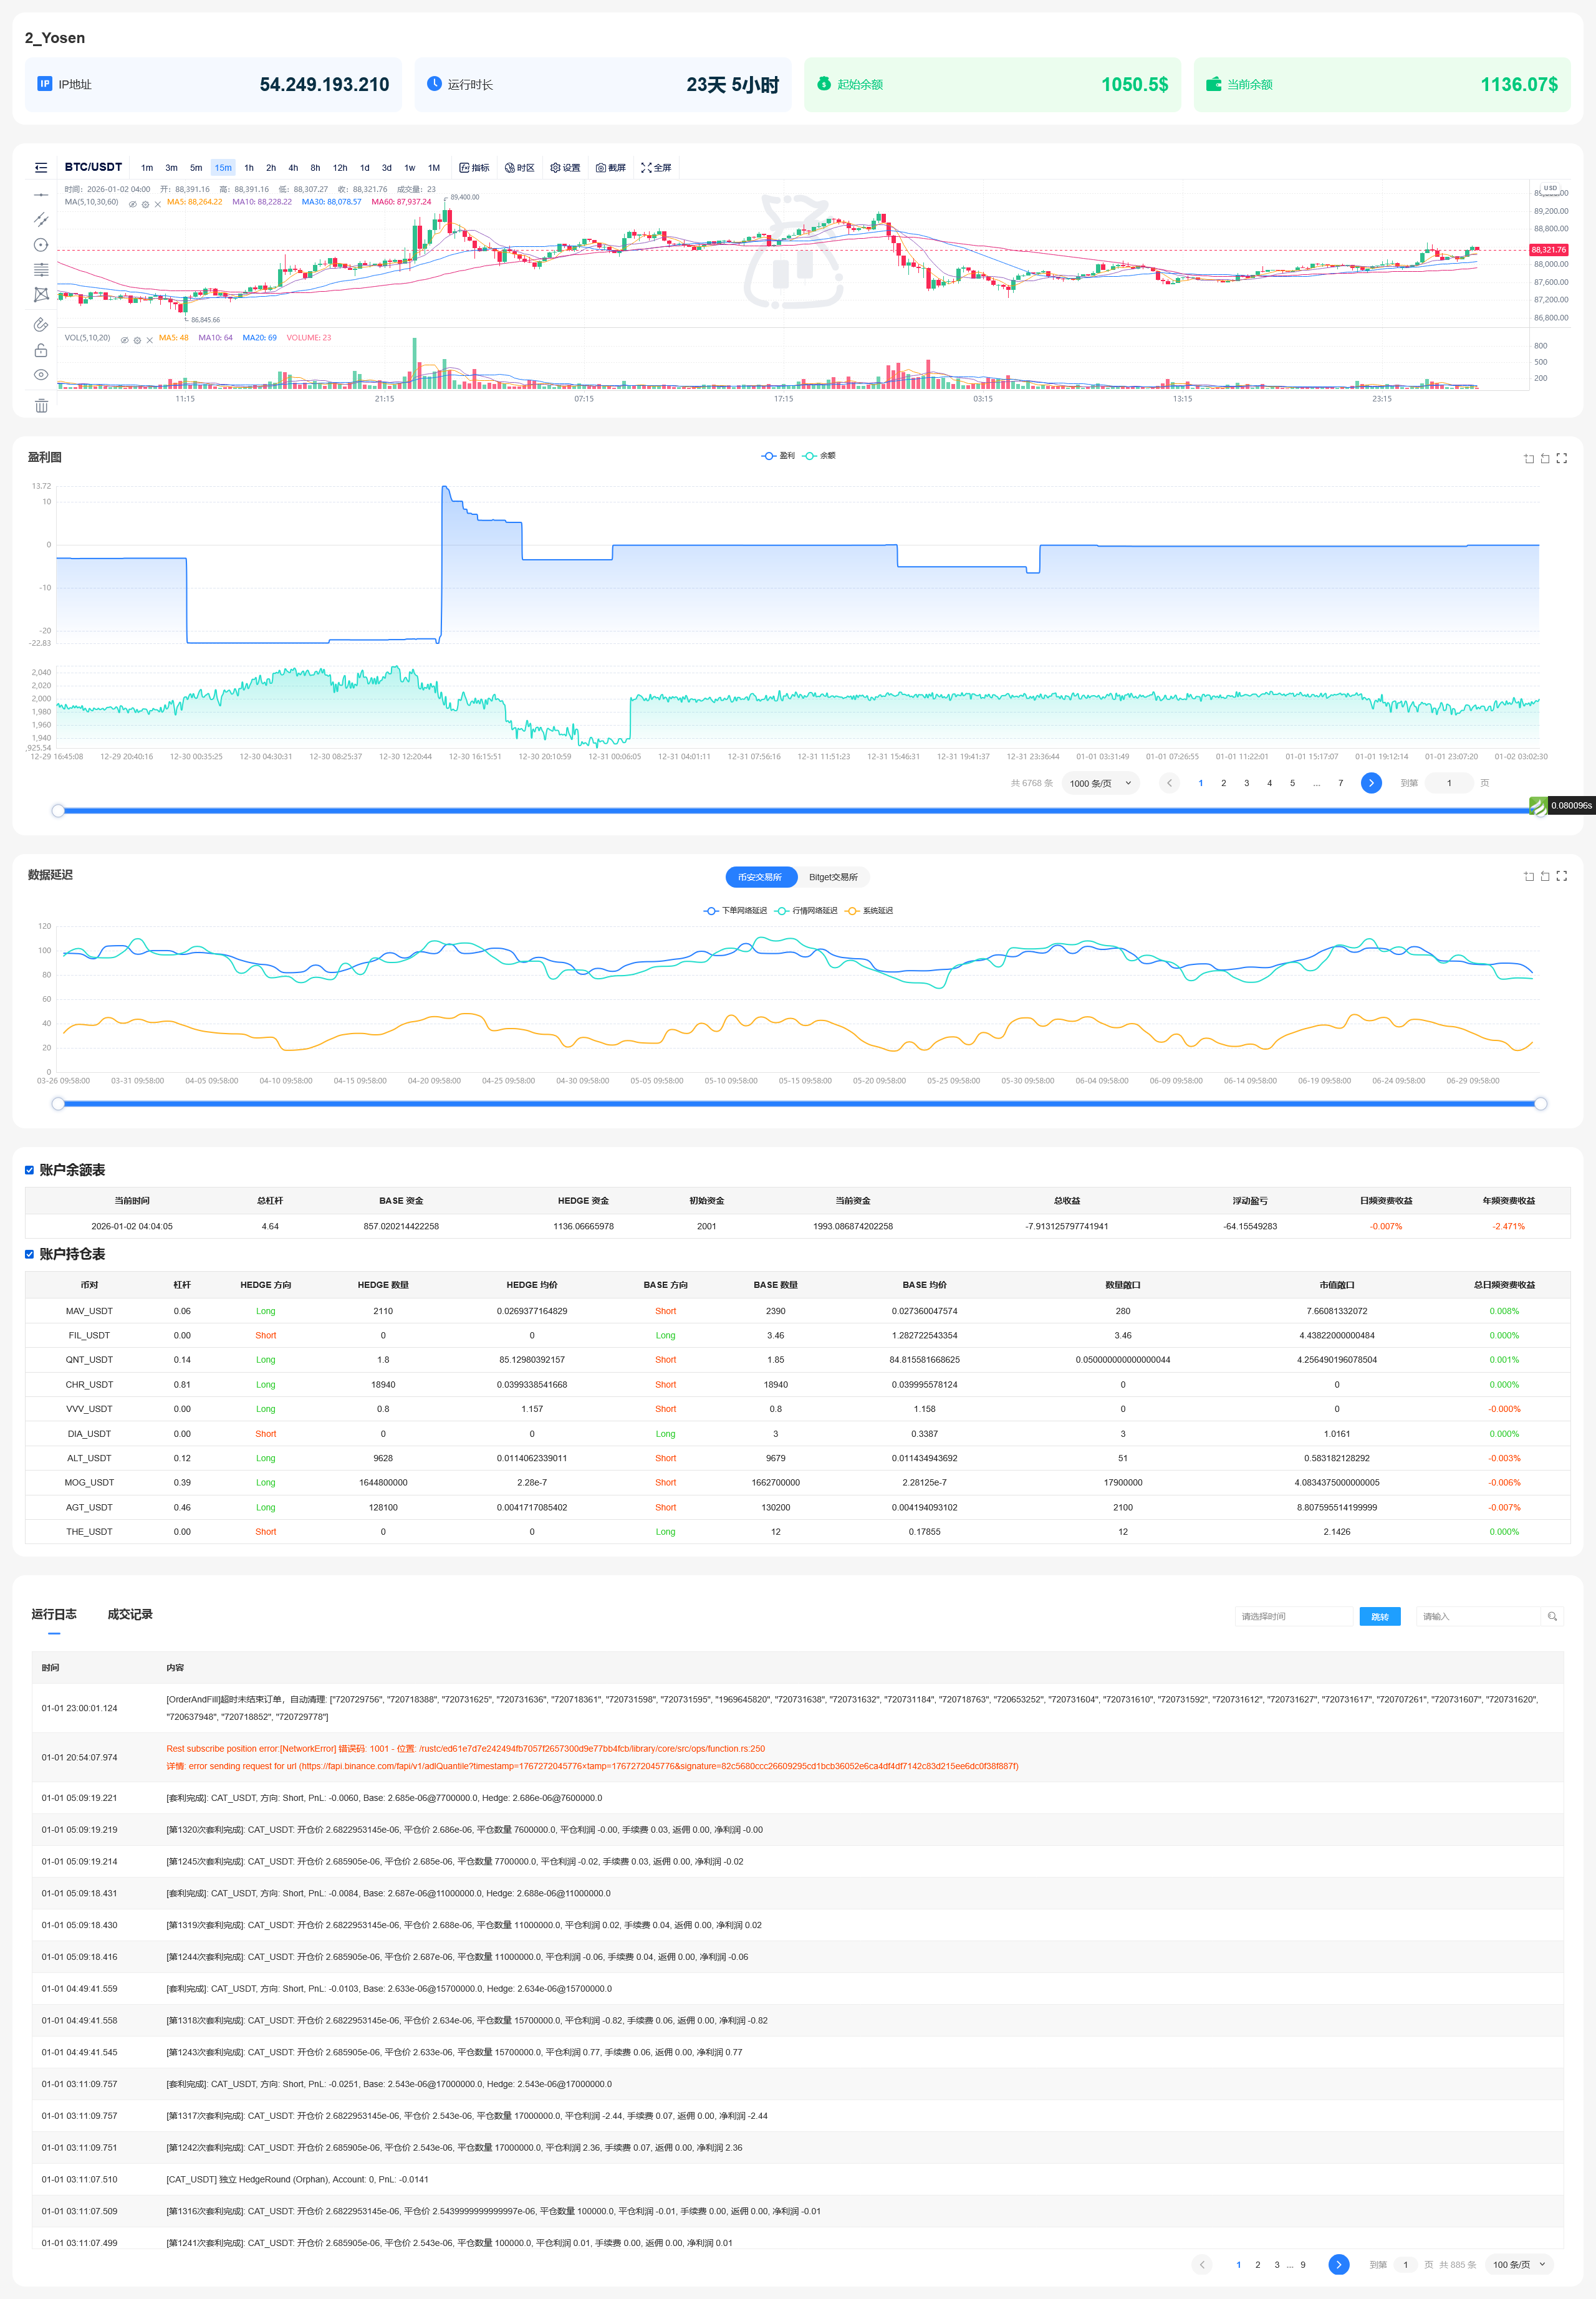This screenshot has width=1596, height=2299.
Task: Click left handle of profit chart slider
Action: click(x=58, y=811)
